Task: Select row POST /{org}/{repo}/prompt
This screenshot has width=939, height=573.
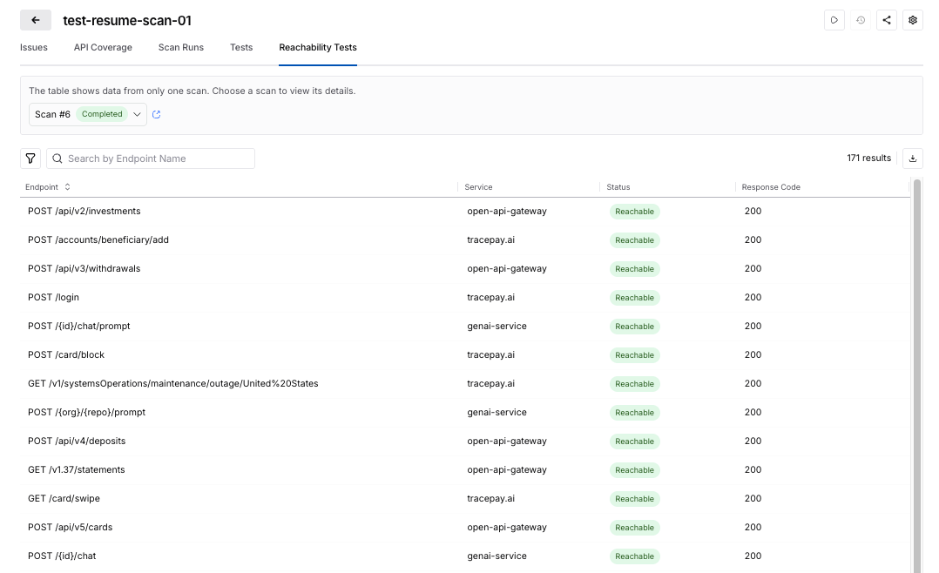Action: [465, 413]
